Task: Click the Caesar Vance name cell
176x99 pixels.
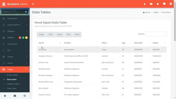Action: coord(50,95)
